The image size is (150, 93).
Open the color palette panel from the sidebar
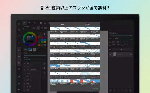point(19,57)
